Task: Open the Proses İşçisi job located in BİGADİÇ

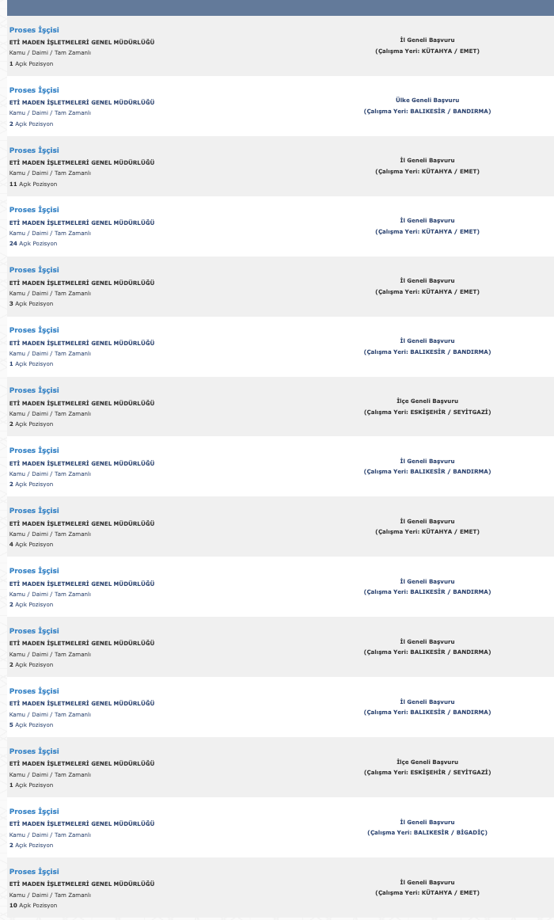Action: [x=34, y=812]
